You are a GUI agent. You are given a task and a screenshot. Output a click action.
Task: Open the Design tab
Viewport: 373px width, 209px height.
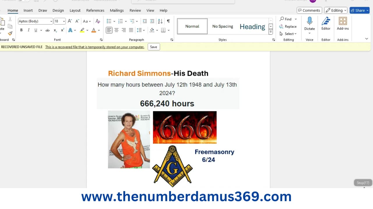58,10
